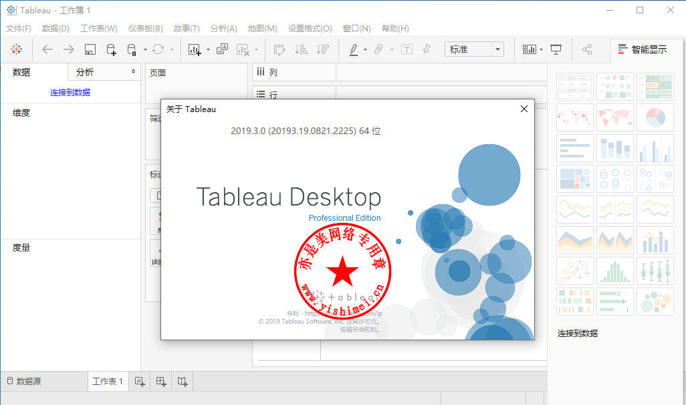The width and height of the screenshot is (686, 405).
Task: Create a new worksheet from the toolbar chart icon
Action: pyautogui.click(x=195, y=49)
